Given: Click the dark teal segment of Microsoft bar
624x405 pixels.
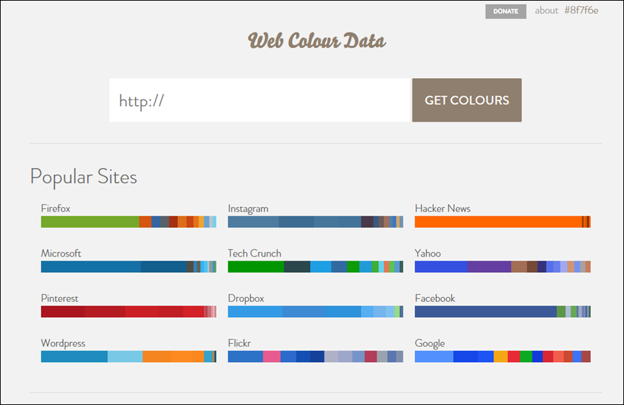Looking at the screenshot, I should [163, 267].
